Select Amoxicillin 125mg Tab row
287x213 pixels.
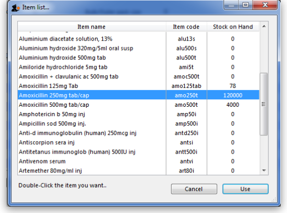(139, 86)
